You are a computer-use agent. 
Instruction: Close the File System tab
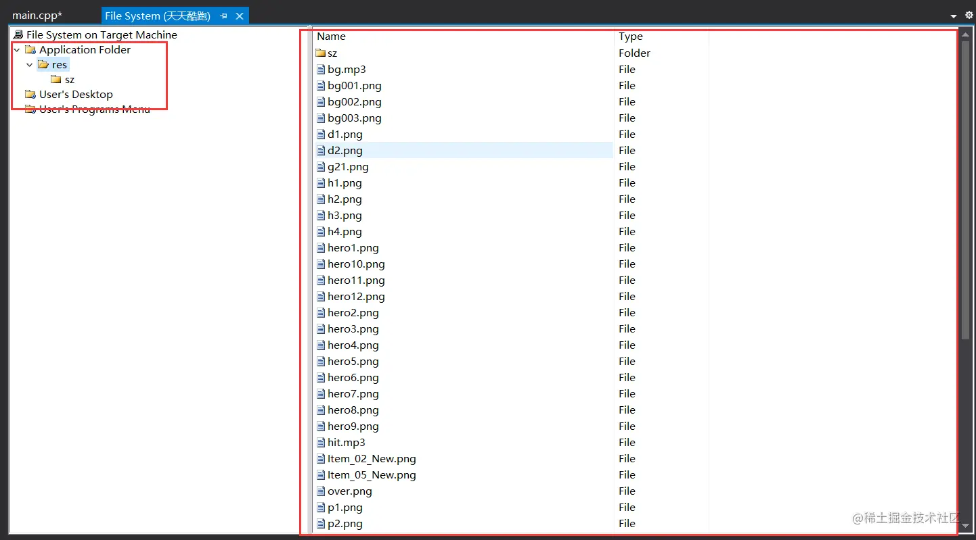click(x=239, y=16)
